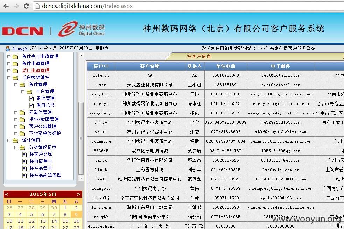Click document icon beside 按产品故障类型

coord(24,176)
